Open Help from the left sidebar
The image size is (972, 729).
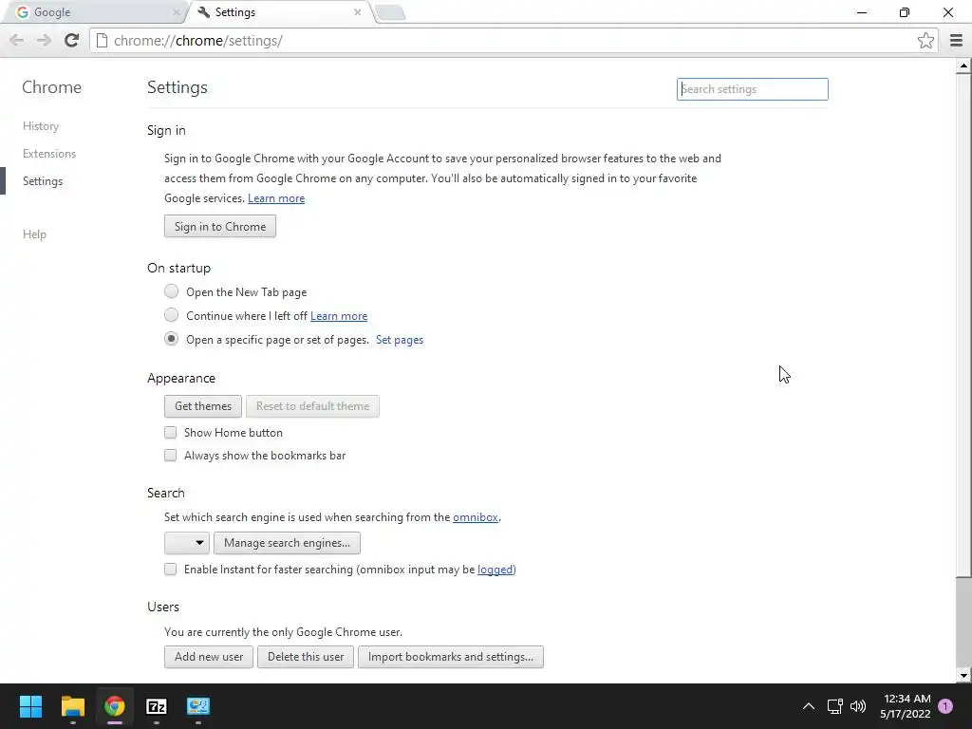(35, 234)
